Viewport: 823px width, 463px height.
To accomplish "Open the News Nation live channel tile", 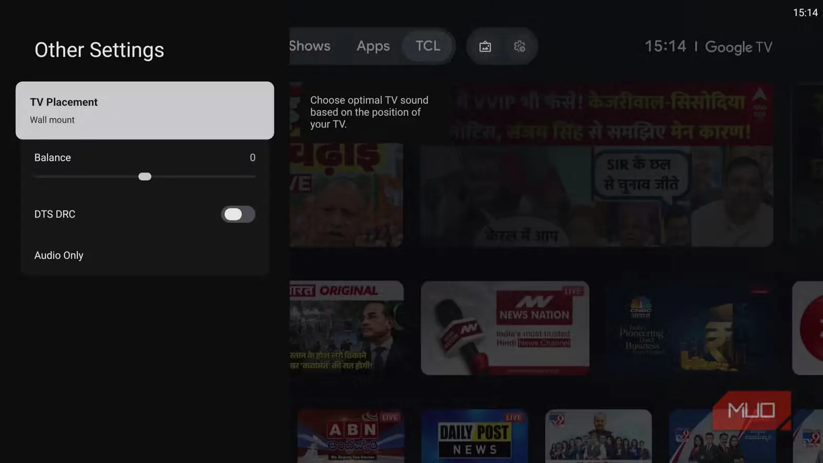I will point(505,328).
